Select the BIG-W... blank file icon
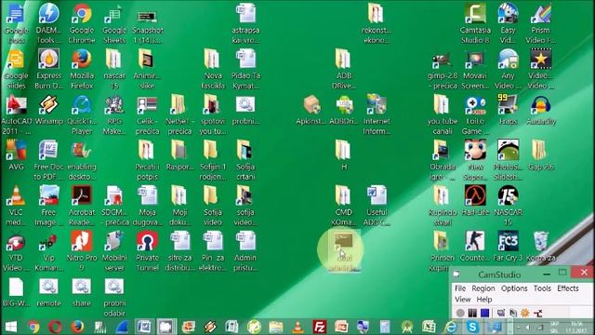The height and width of the screenshot is (335, 595). 16,292
